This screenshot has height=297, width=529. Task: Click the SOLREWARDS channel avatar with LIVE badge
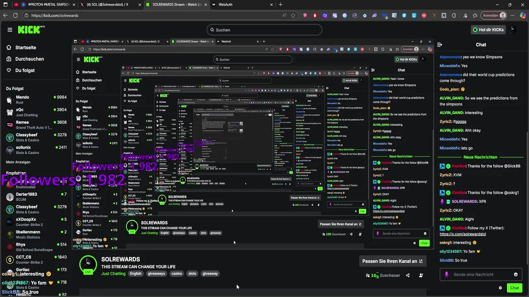88,264
